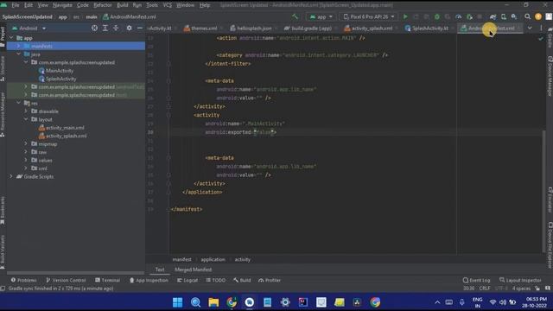Open the App Inspection tool window
The width and height of the screenshot is (553, 311).
pyautogui.click(x=149, y=280)
